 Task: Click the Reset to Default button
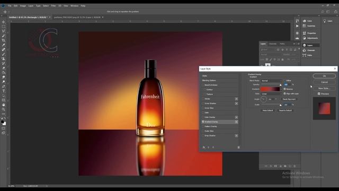tap(286, 110)
